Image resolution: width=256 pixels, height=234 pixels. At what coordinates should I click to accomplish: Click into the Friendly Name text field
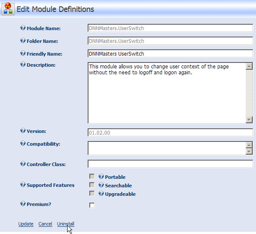170,54
